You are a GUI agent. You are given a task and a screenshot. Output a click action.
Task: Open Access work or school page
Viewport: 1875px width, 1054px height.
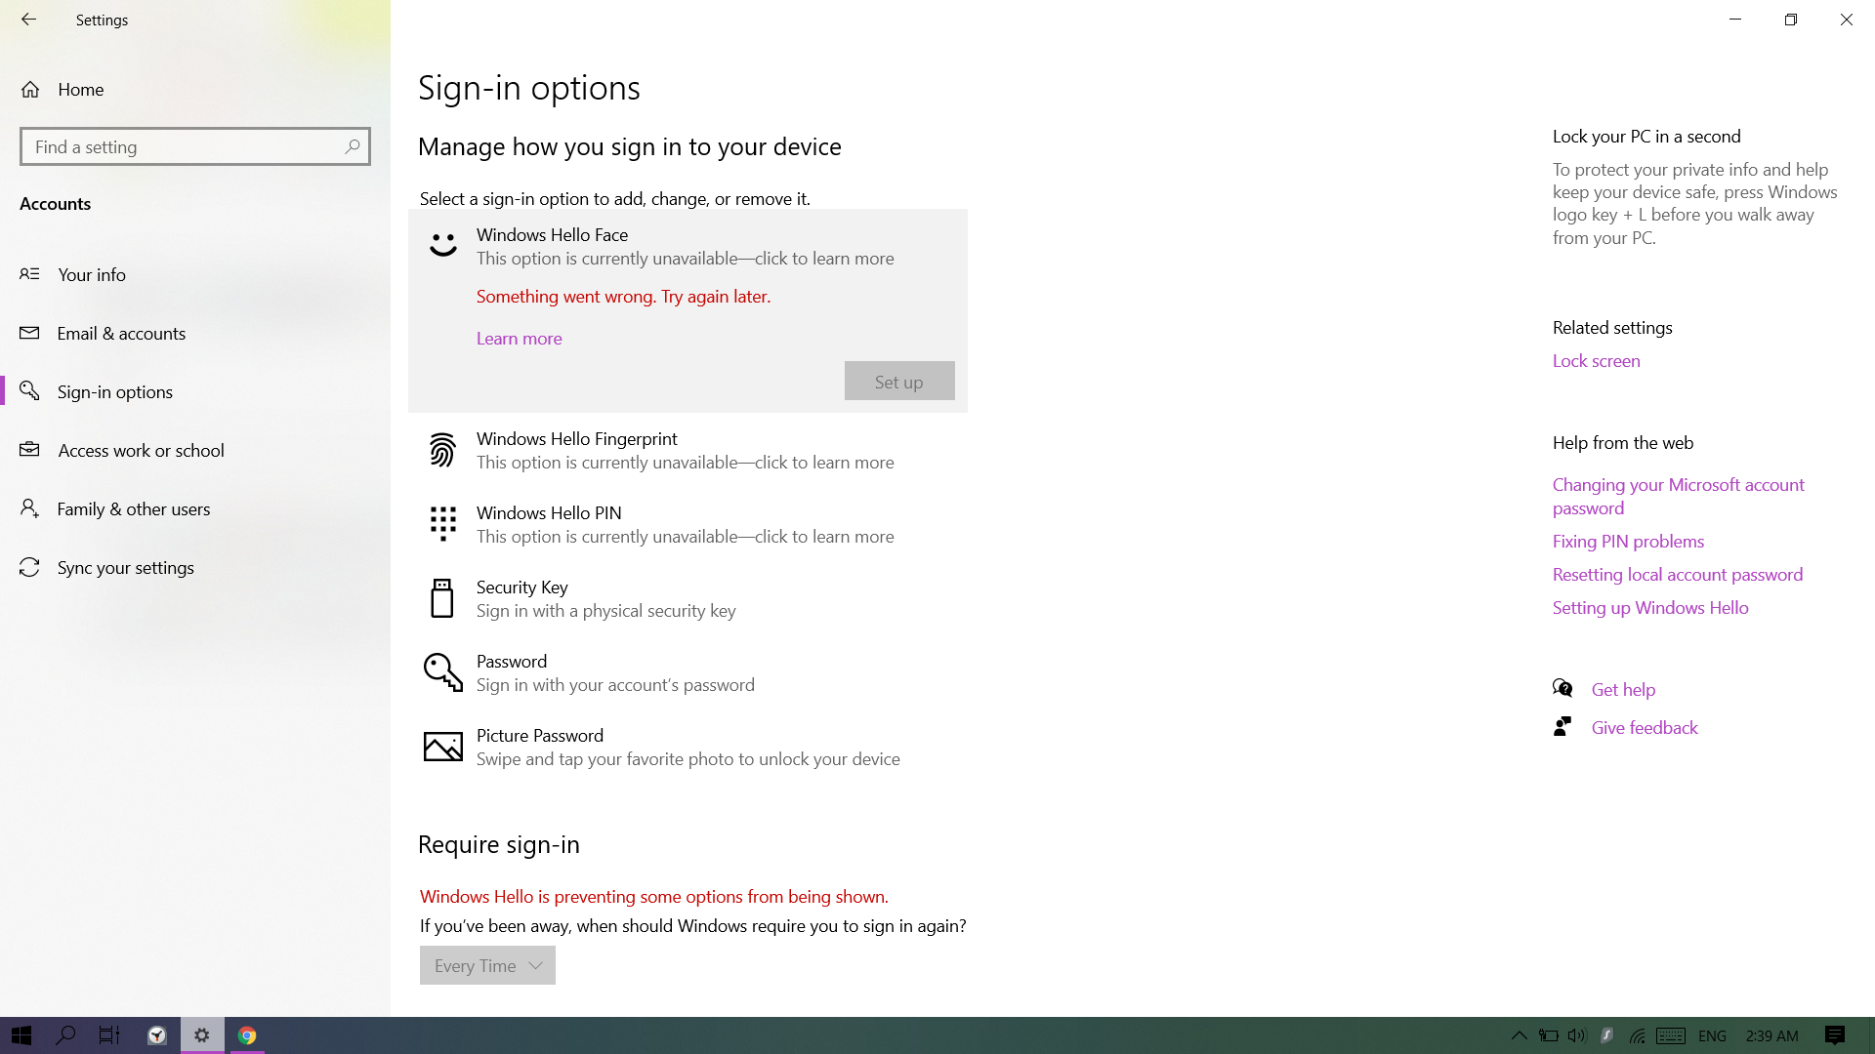pyautogui.click(x=195, y=450)
